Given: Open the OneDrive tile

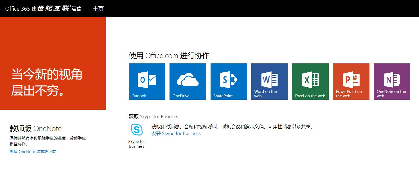Looking at the screenshot, I should coord(188,81).
